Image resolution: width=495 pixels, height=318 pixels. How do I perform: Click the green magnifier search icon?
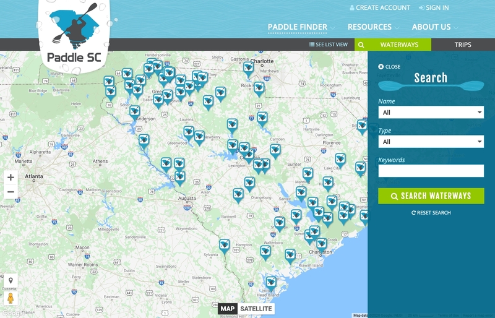pyautogui.click(x=361, y=45)
